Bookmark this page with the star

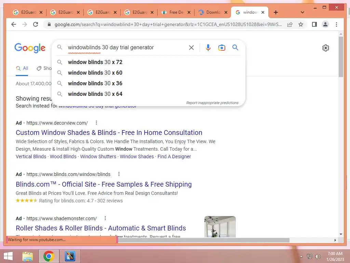tap(301, 24)
